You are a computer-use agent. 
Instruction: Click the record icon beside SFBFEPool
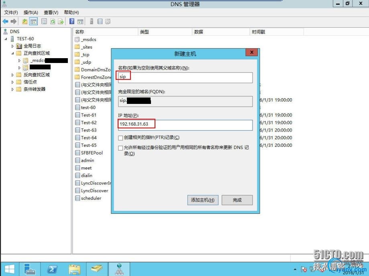coord(77,153)
